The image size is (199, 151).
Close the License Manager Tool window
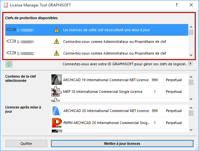tap(191, 5)
